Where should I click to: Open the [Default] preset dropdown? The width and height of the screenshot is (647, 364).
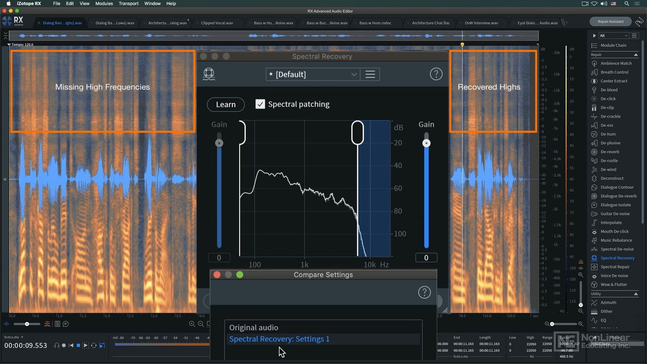click(313, 74)
